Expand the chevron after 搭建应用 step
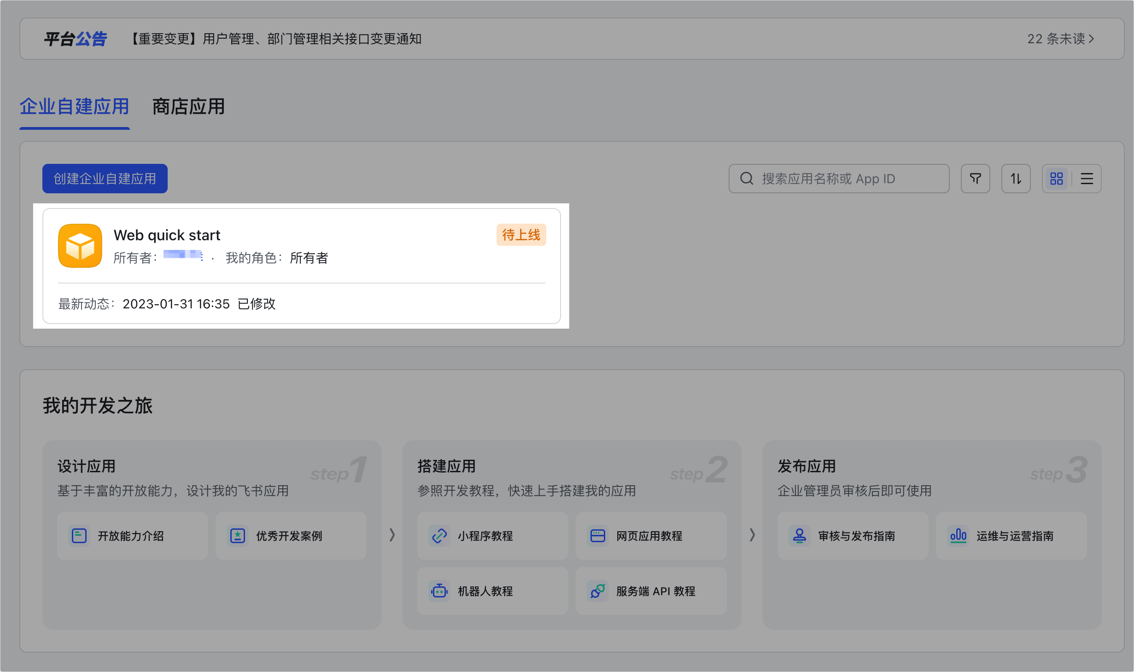1134x672 pixels. pos(752,535)
